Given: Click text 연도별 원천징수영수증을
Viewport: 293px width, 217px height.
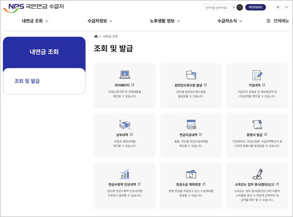Looking at the screenshot, I should 191,92.
